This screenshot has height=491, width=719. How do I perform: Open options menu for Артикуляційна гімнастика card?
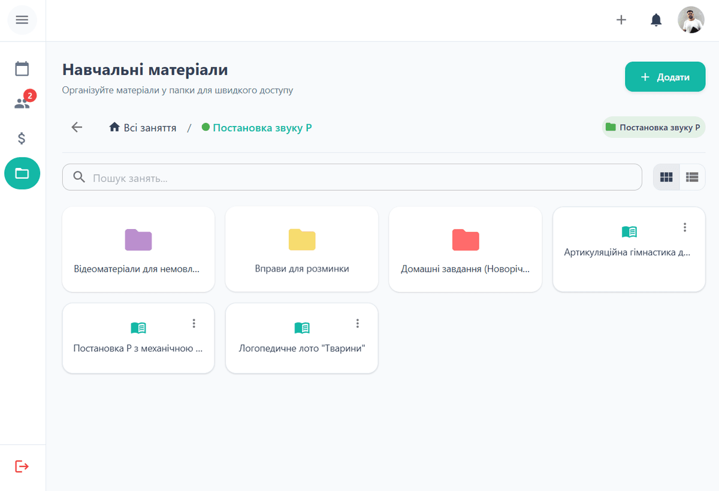(685, 227)
